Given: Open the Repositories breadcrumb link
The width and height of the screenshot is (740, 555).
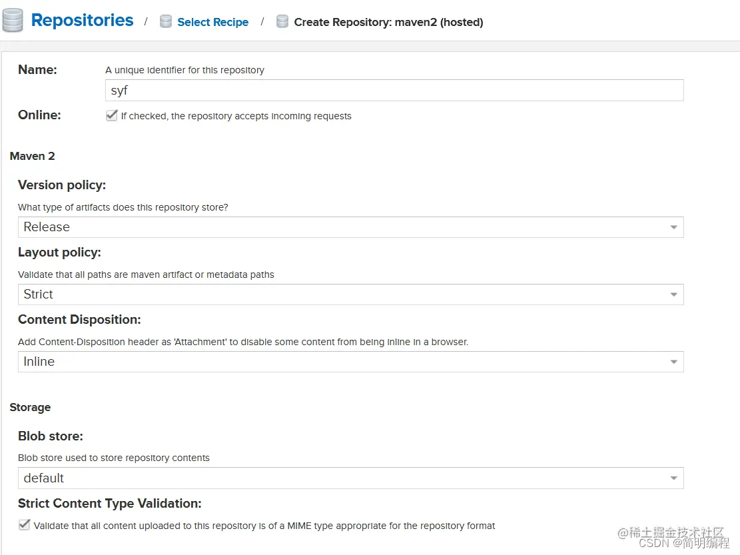Looking at the screenshot, I should (82, 20).
